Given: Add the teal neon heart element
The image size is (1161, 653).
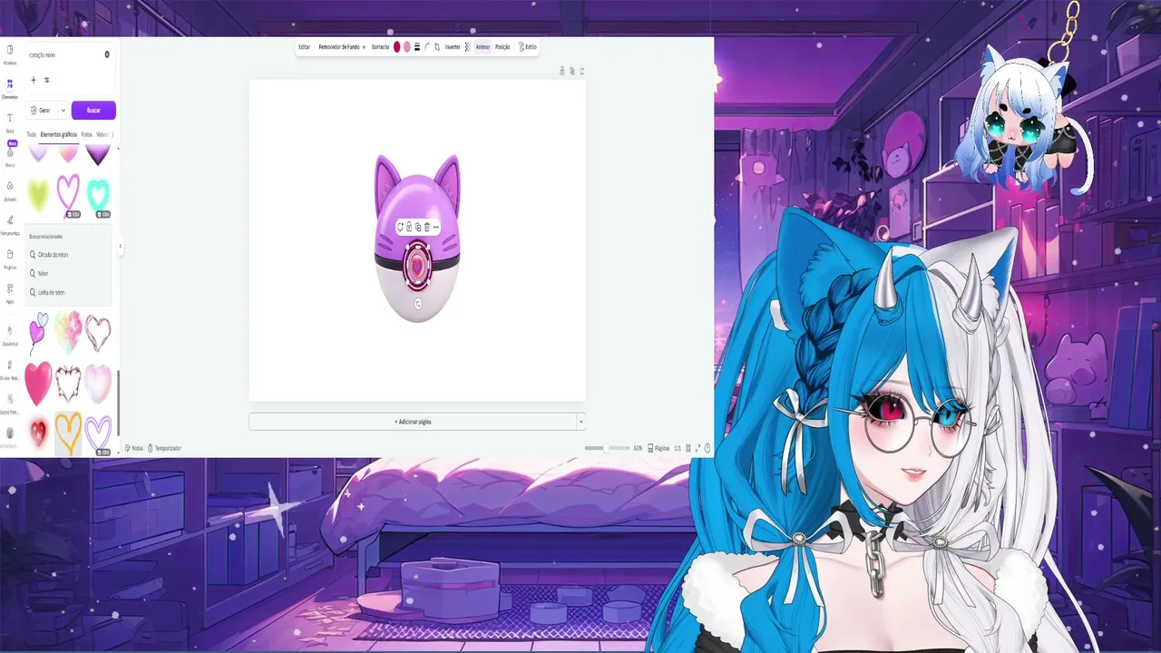Looking at the screenshot, I should coord(98,195).
